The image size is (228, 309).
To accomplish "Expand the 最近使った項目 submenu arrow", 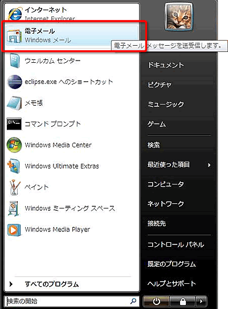I will pos(209,164).
